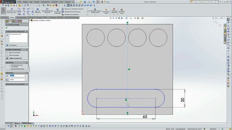Click line length input field
The width and height of the screenshot is (232, 130).
click(17, 75)
